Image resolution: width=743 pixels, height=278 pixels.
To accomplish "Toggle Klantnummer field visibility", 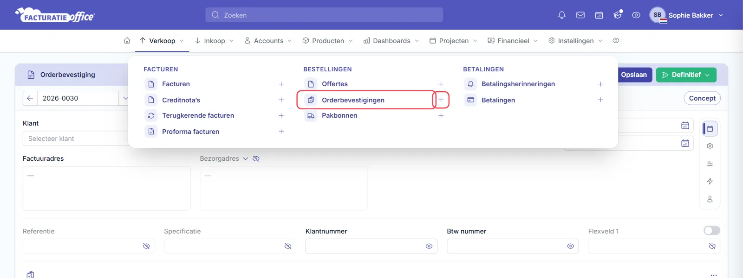I will point(429,246).
